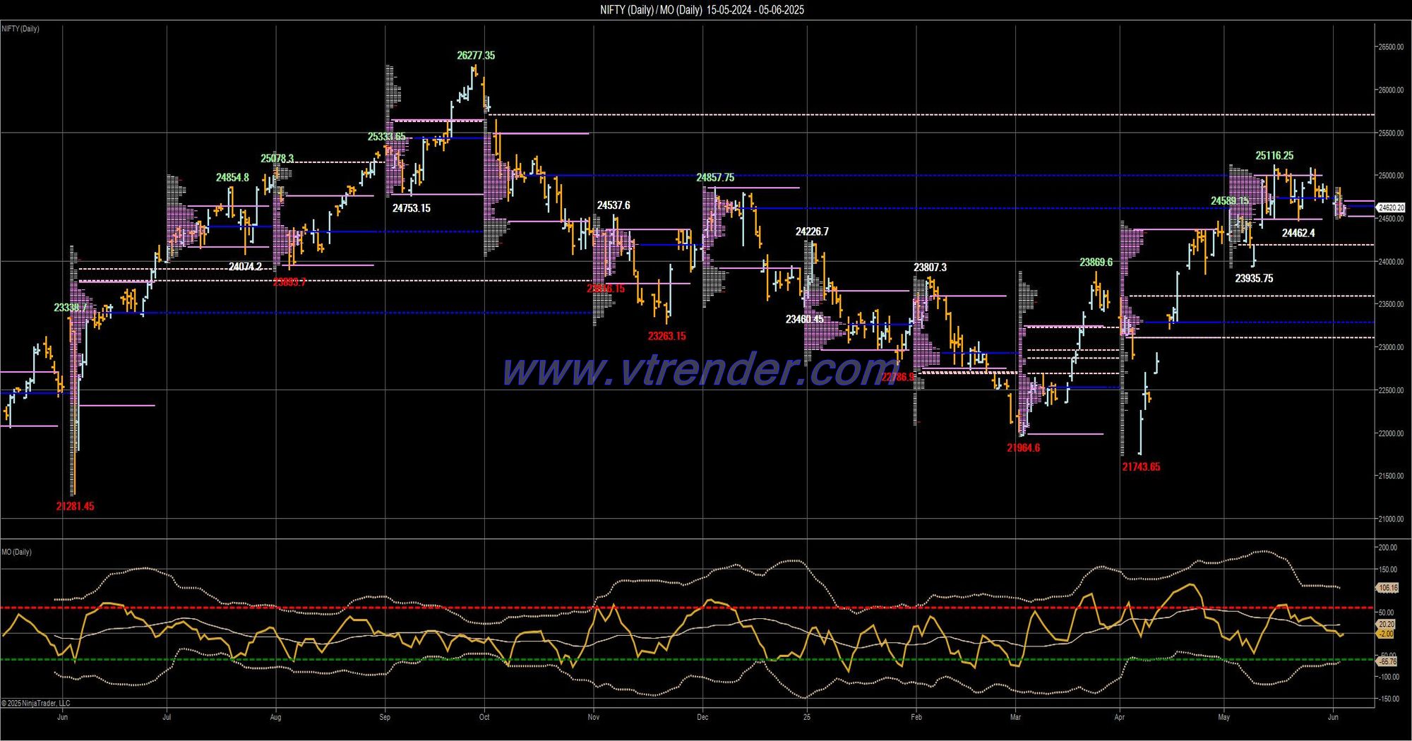Select the 26000.00 price axis label
Viewport: 1412px width, 741px height.
1391,90
